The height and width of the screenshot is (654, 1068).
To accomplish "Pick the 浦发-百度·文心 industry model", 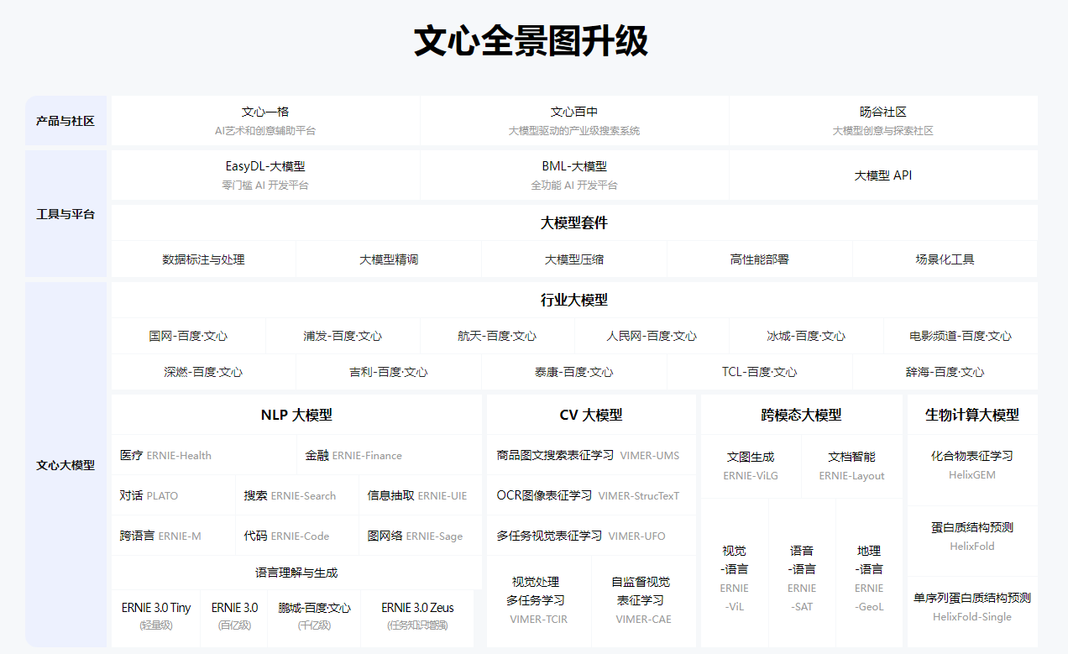I will (x=343, y=336).
